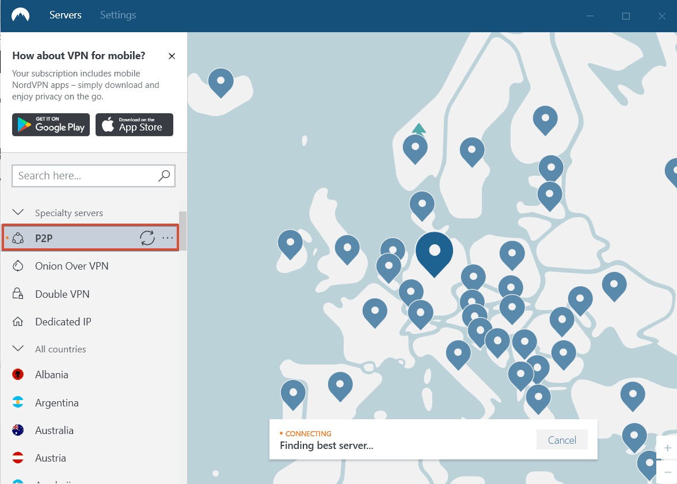The width and height of the screenshot is (677, 484).
Task: Collapse the All countries section
Action: point(18,349)
